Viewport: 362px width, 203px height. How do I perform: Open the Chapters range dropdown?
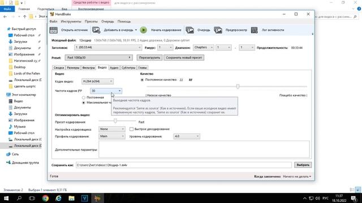pyautogui.click(x=204, y=47)
